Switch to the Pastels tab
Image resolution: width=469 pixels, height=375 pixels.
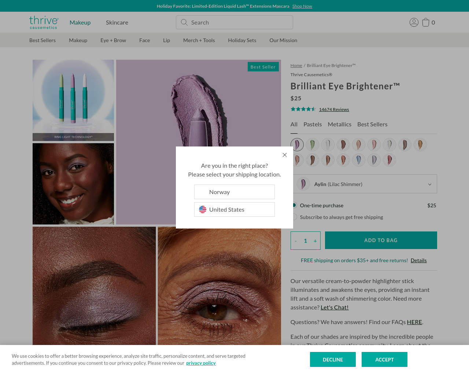(313, 125)
